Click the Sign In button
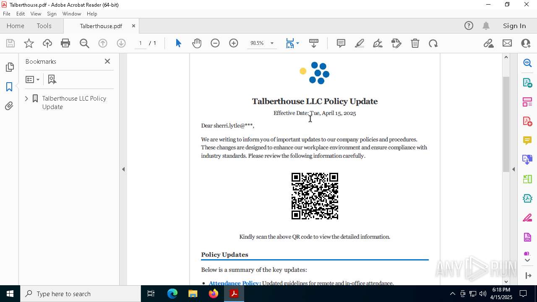Image resolution: width=537 pixels, height=302 pixels. pos(514,26)
